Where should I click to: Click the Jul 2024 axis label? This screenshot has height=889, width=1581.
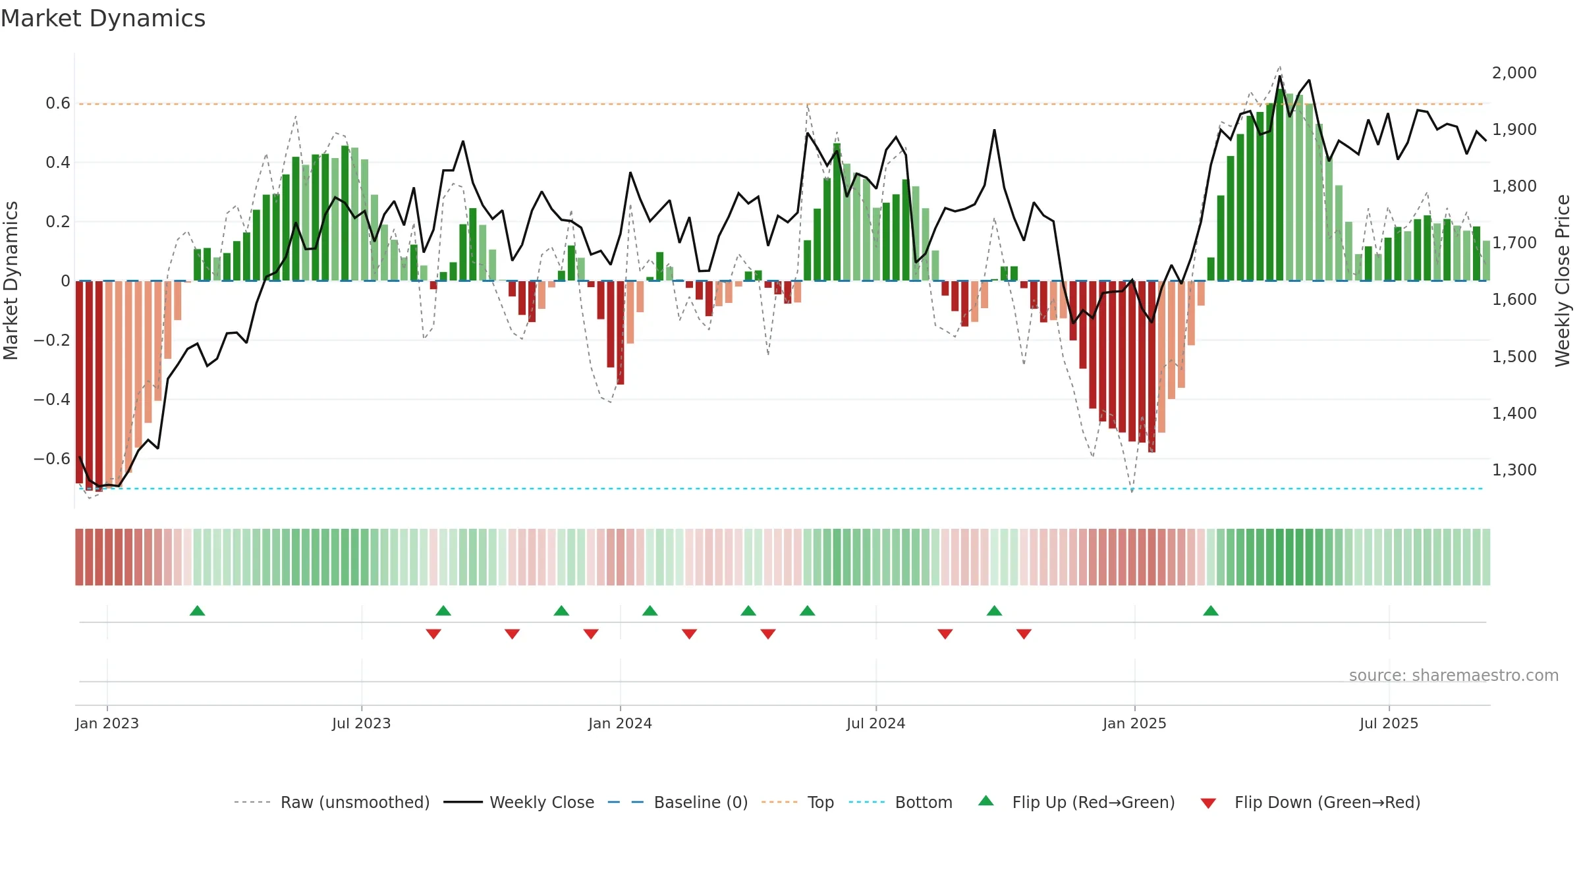876,723
